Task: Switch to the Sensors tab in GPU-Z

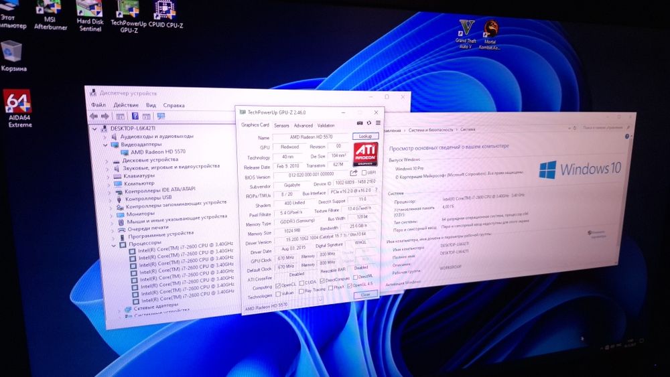Action: [x=281, y=125]
